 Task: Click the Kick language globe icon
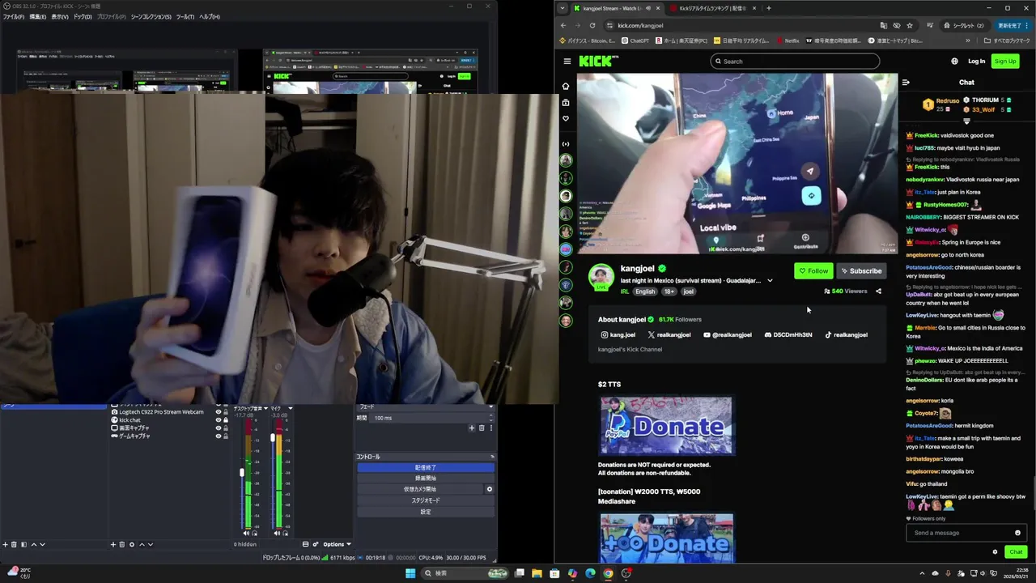[954, 61]
